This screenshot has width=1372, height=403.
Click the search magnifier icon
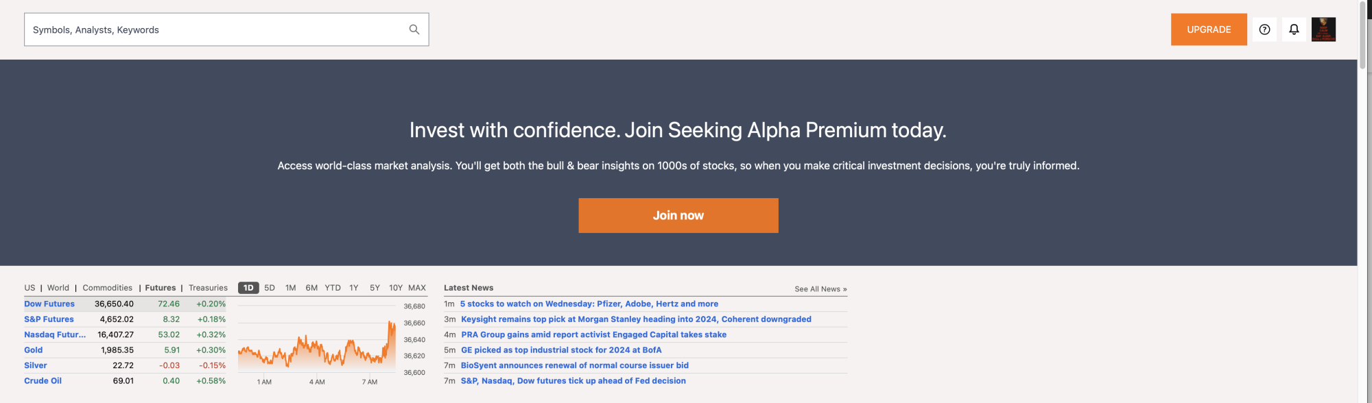pyautogui.click(x=414, y=29)
